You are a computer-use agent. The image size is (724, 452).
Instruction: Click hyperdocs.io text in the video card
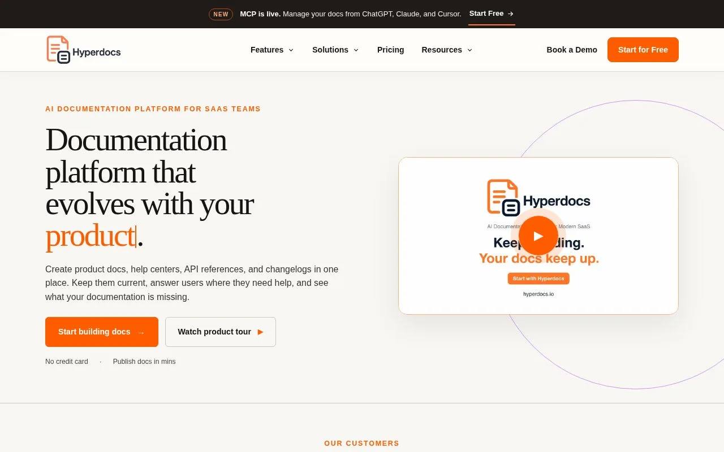pyautogui.click(x=538, y=294)
